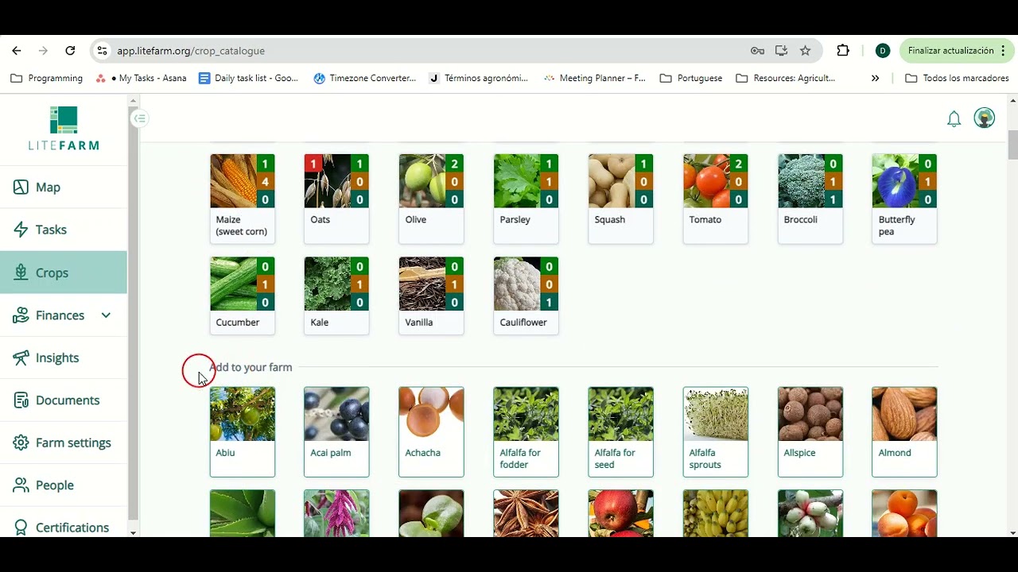Click the address bar URL
Image resolution: width=1018 pixels, height=572 pixels.
tap(191, 51)
